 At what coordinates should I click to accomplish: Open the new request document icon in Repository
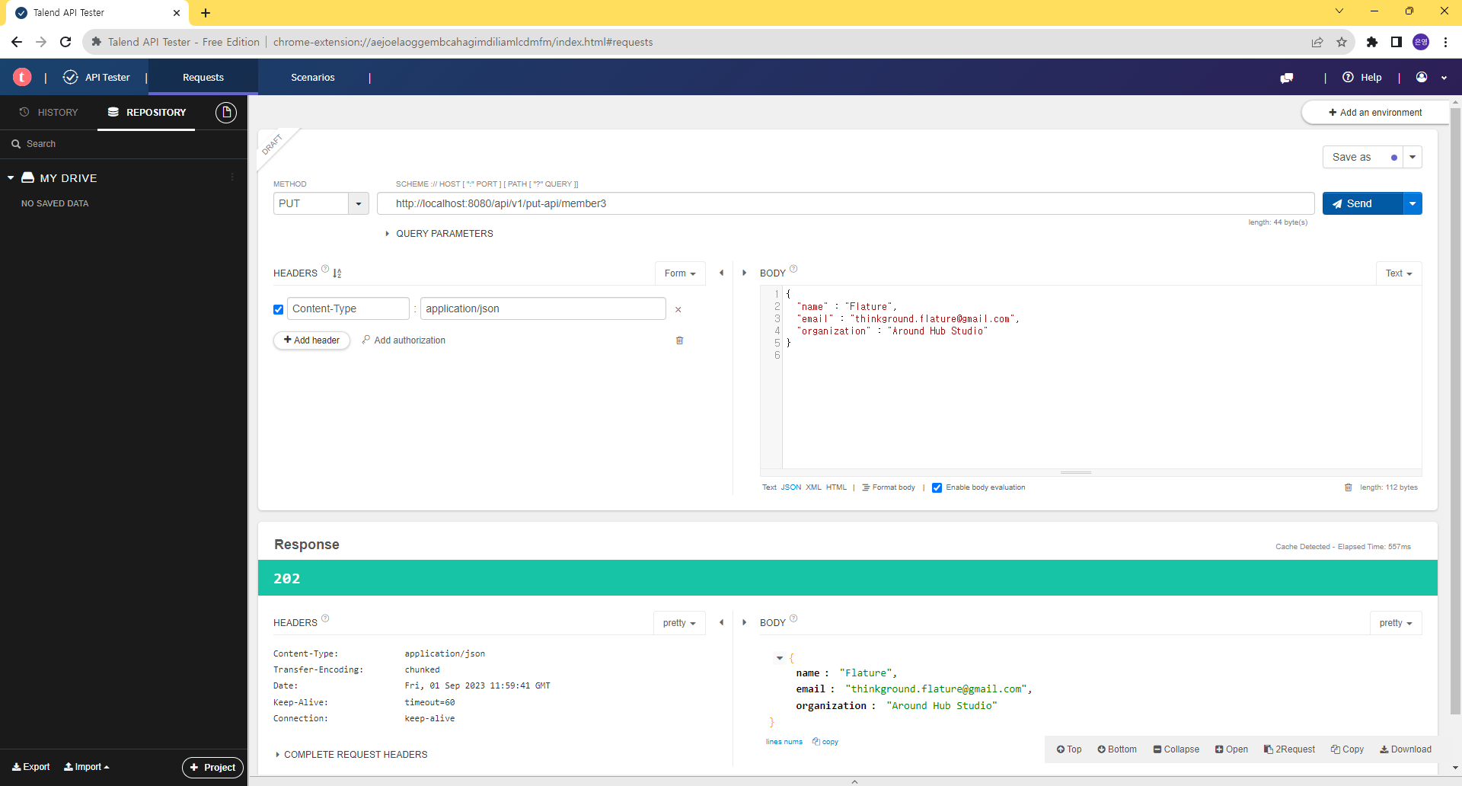[x=226, y=113]
